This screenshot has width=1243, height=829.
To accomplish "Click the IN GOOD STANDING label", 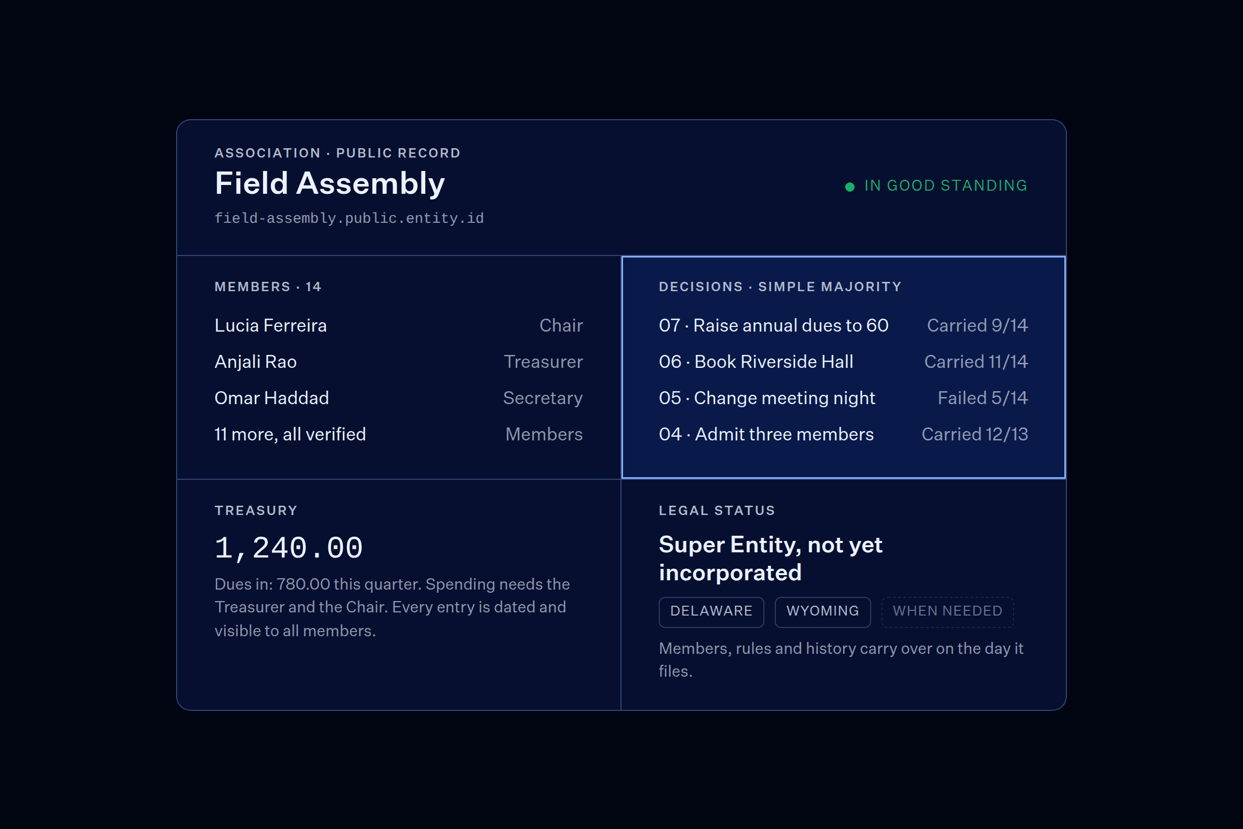I will click(x=946, y=185).
